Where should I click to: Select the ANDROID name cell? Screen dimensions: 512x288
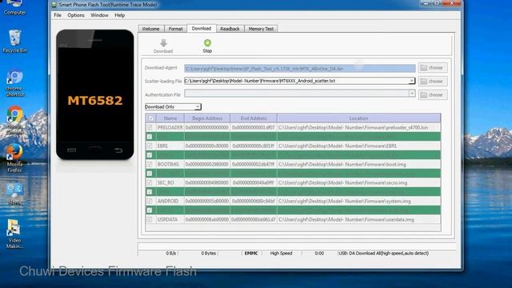(x=170, y=201)
